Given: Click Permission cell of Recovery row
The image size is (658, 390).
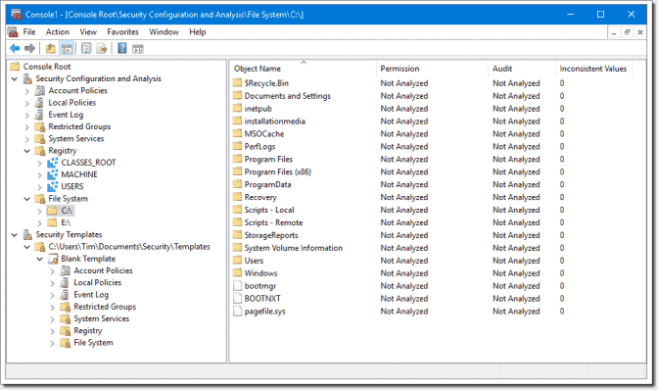Looking at the screenshot, I should click(x=403, y=197).
